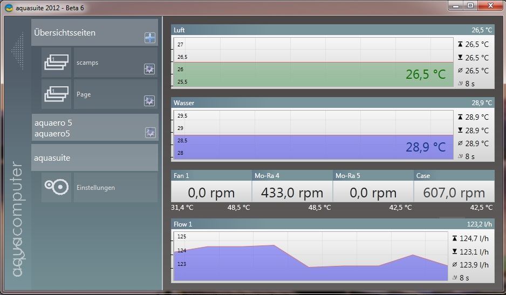
Task: Click Luft maximum value icon
Action: 460,44
